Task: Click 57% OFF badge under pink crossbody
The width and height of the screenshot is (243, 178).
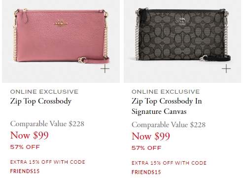Action: click(25, 147)
